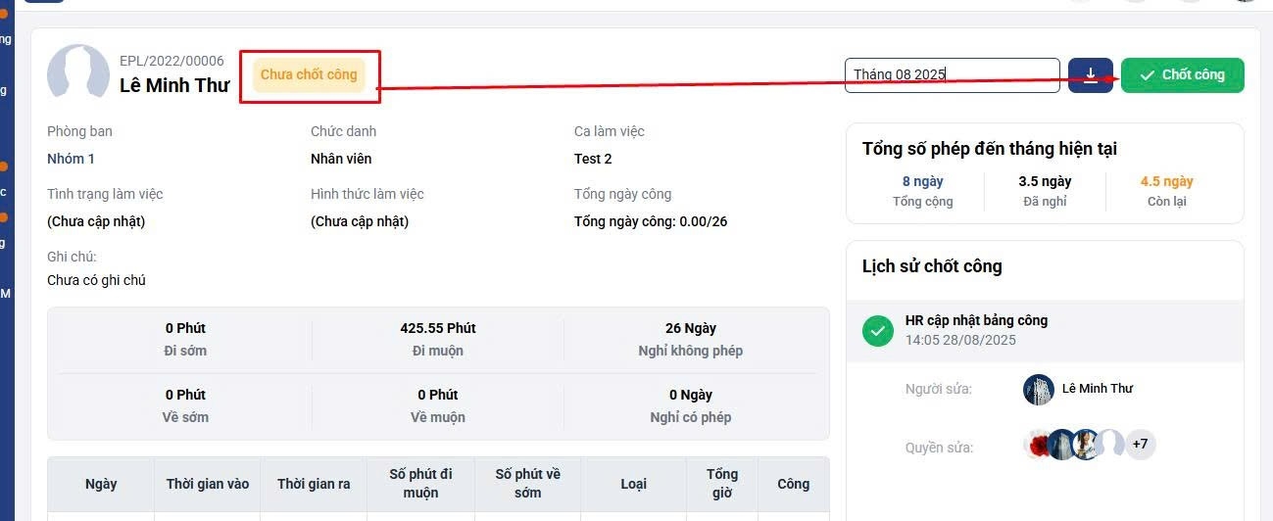The height and width of the screenshot is (521, 1273).
Task: Click the download timesheet icon button
Action: [x=1090, y=75]
